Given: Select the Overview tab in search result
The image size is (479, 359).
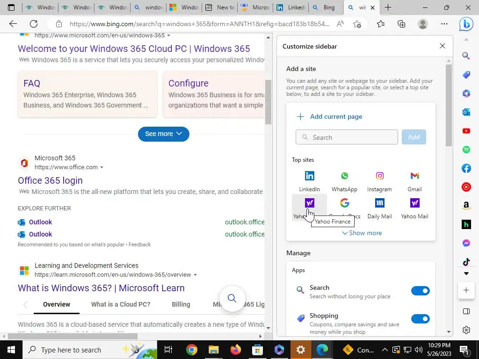Looking at the screenshot, I should [57, 304].
